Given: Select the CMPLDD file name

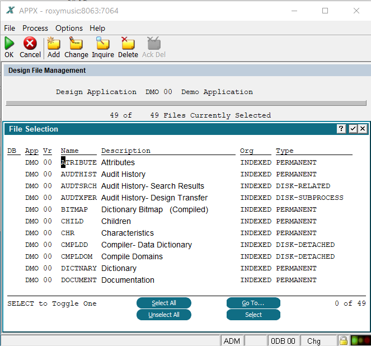Looking at the screenshot, I should [74, 245].
